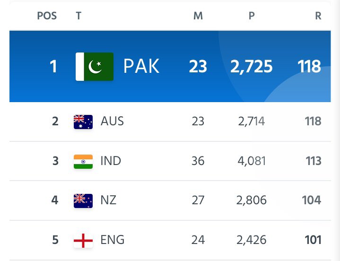The width and height of the screenshot is (340, 261).
Task: Click New Zealand's 27 matches value
Action: point(198,200)
